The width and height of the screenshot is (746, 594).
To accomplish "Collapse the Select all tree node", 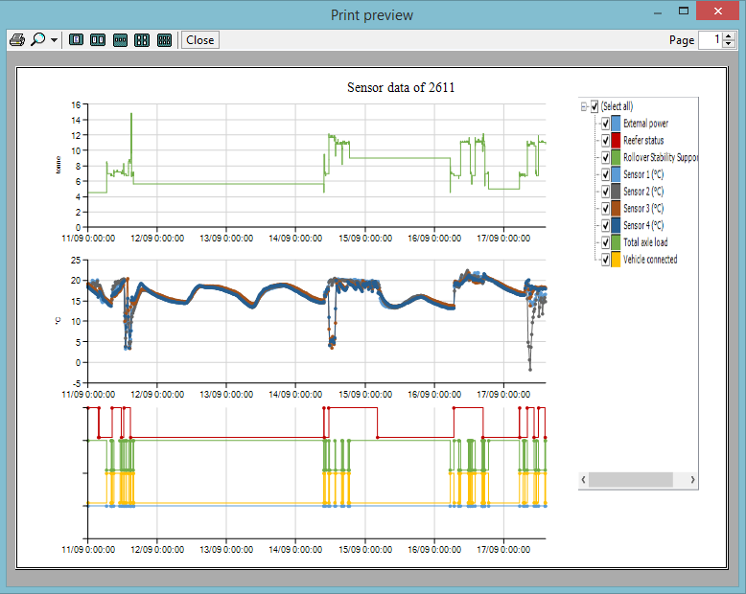I will pyautogui.click(x=584, y=106).
